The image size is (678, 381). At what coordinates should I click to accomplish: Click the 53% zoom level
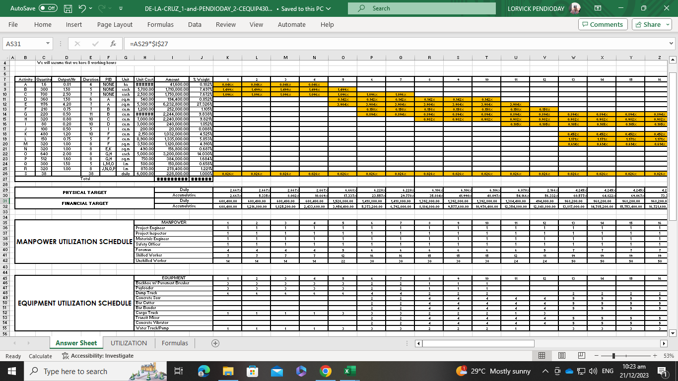668,356
